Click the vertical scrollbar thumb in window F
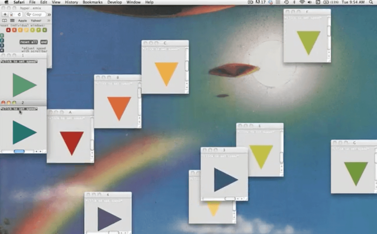 coord(329,31)
